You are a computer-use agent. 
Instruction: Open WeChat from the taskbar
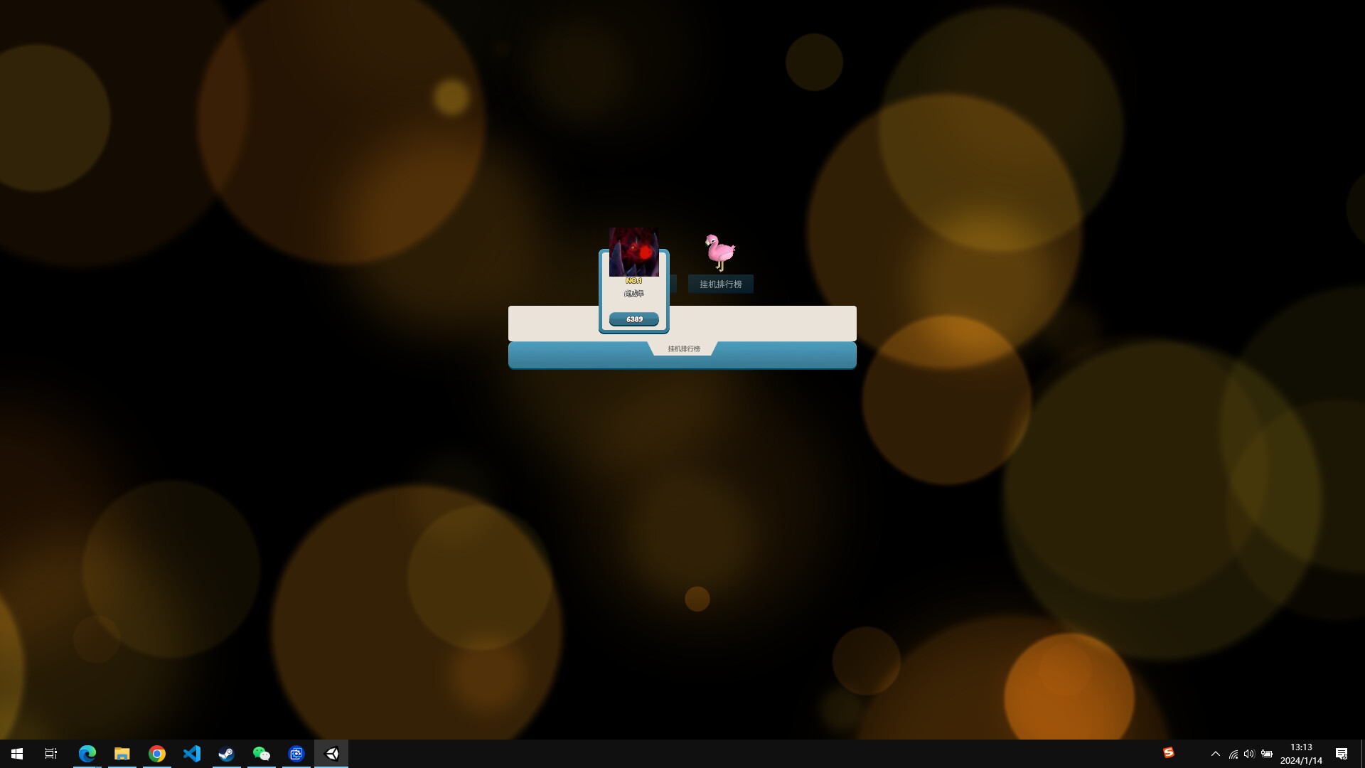click(261, 753)
